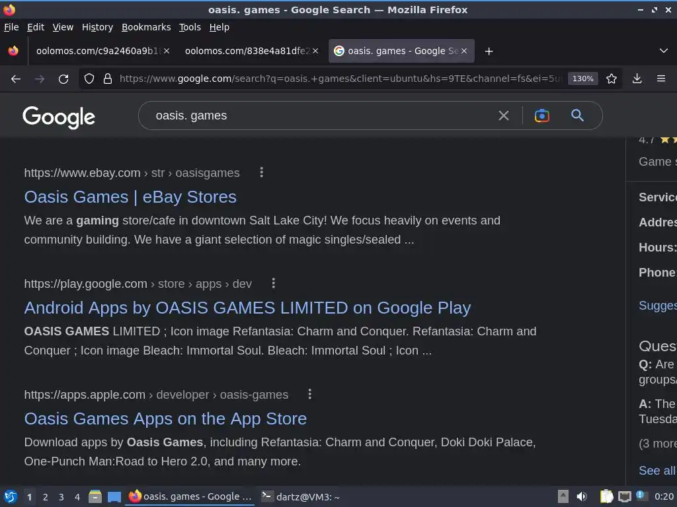Open the Bookmarks menu
The image size is (677, 507).
146,27
